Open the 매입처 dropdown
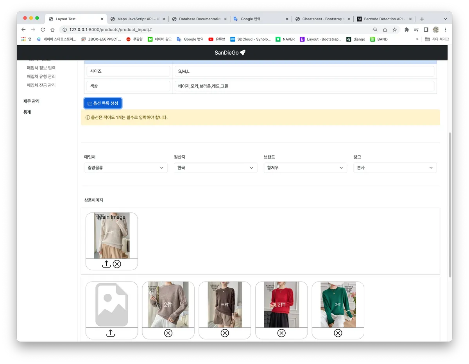The height and width of the screenshot is (364, 469). pos(125,168)
